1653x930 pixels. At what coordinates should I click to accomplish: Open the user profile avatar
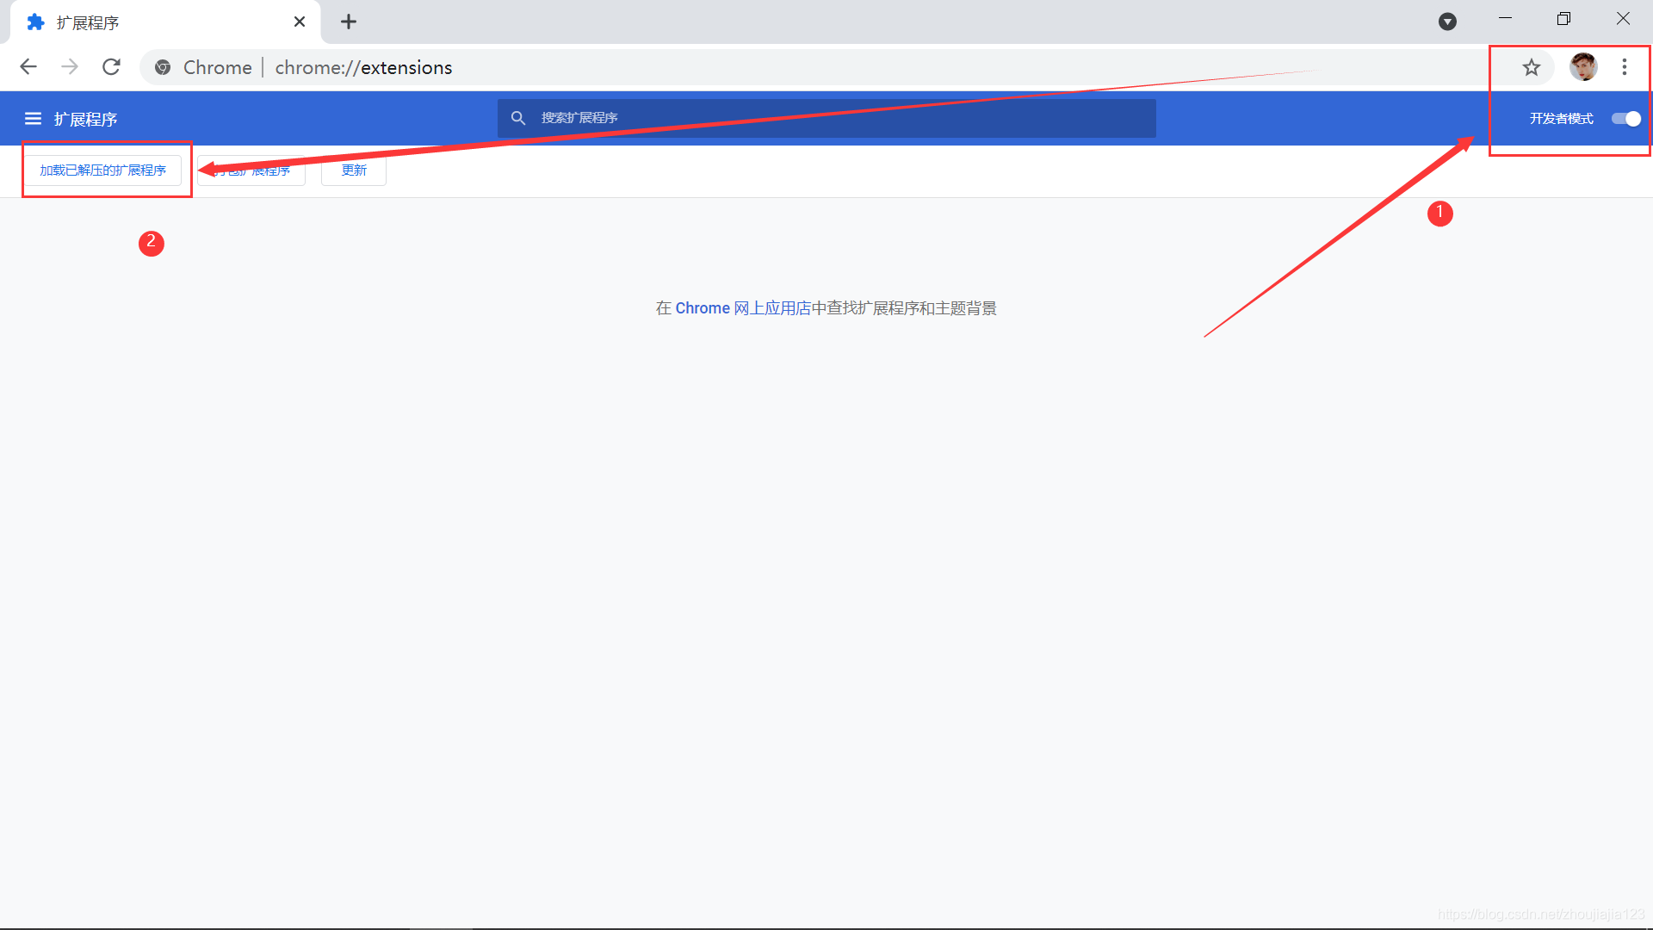1582,67
